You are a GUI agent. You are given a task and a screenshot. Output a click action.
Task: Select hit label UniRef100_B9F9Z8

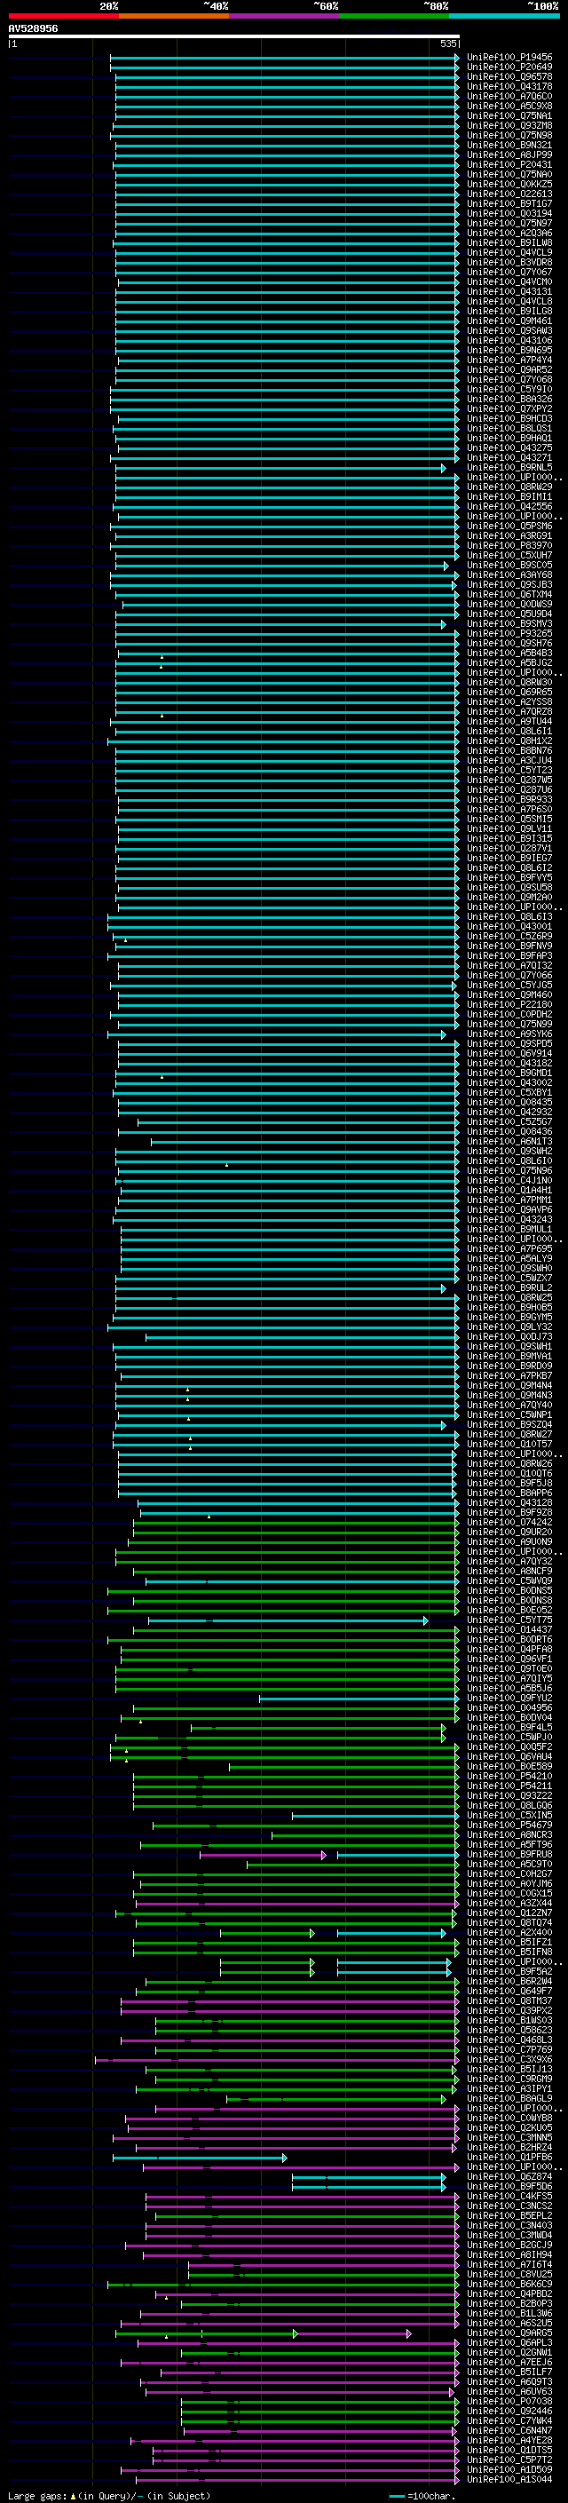point(509,1513)
